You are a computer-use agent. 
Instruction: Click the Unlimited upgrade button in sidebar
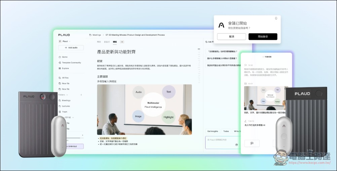[75, 146]
